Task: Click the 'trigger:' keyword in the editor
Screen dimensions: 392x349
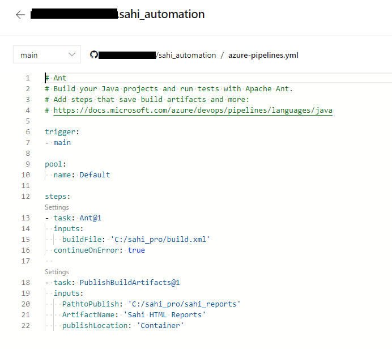Action: (62, 132)
